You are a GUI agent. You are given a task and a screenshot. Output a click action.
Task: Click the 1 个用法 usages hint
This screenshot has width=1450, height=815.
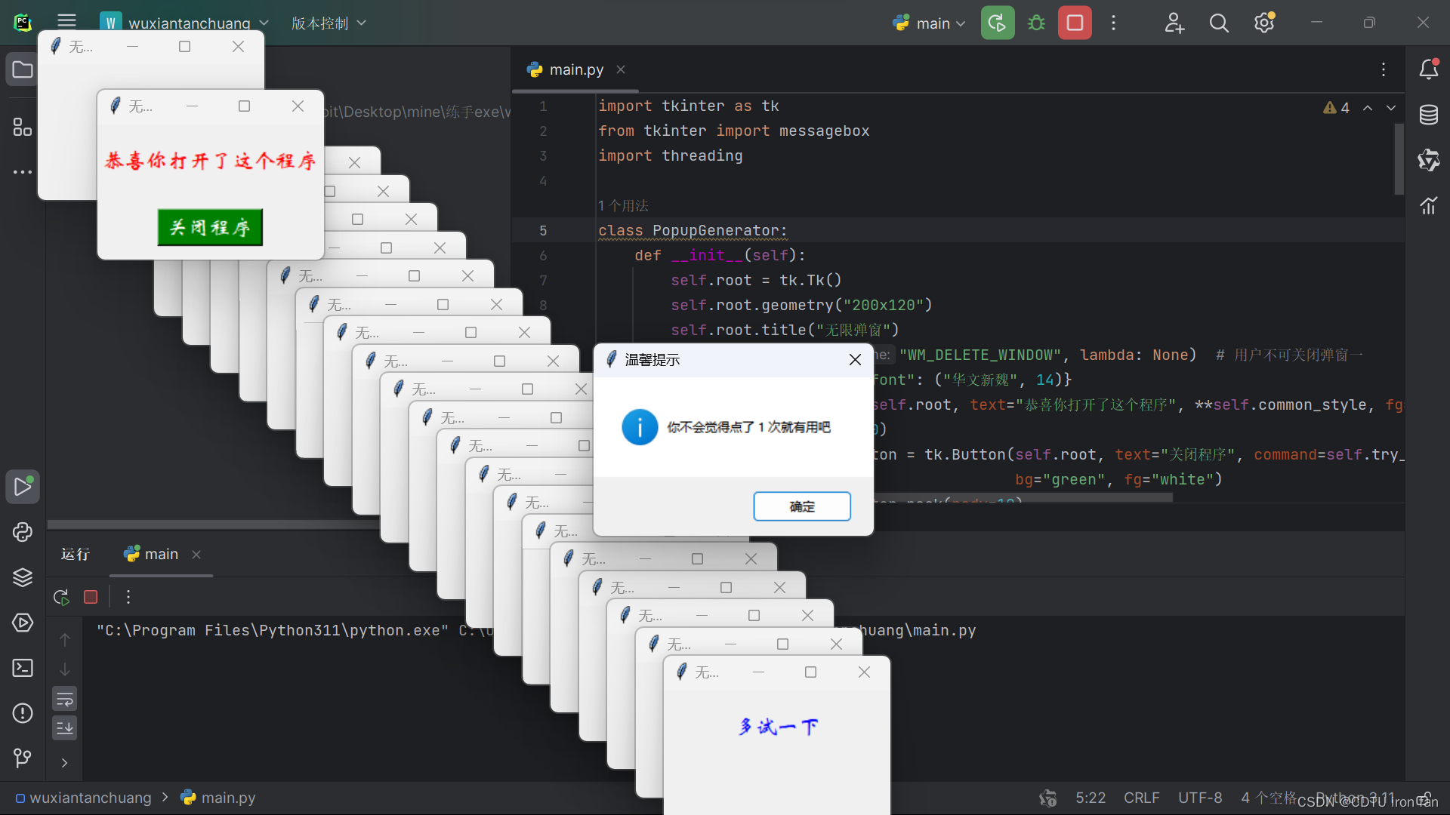[623, 205]
